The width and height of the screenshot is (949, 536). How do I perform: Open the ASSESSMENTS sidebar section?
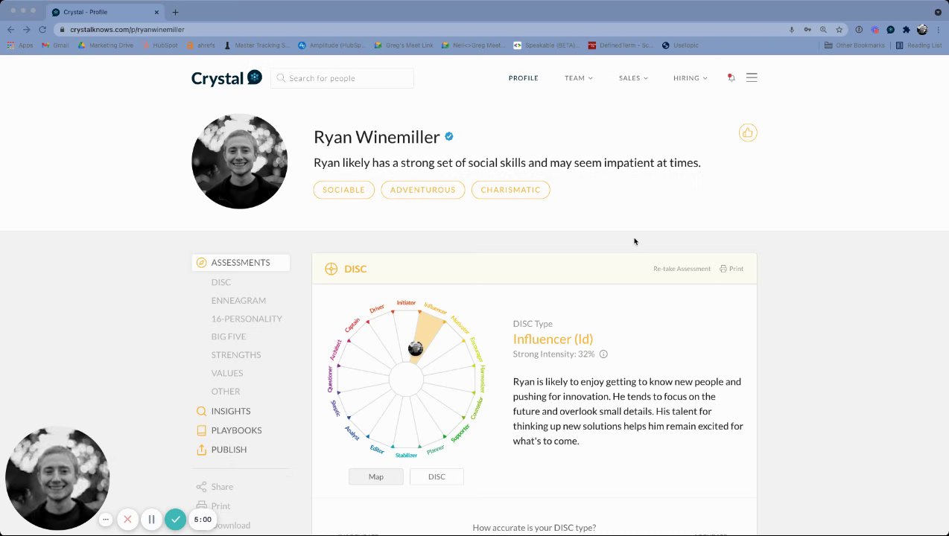coord(241,263)
